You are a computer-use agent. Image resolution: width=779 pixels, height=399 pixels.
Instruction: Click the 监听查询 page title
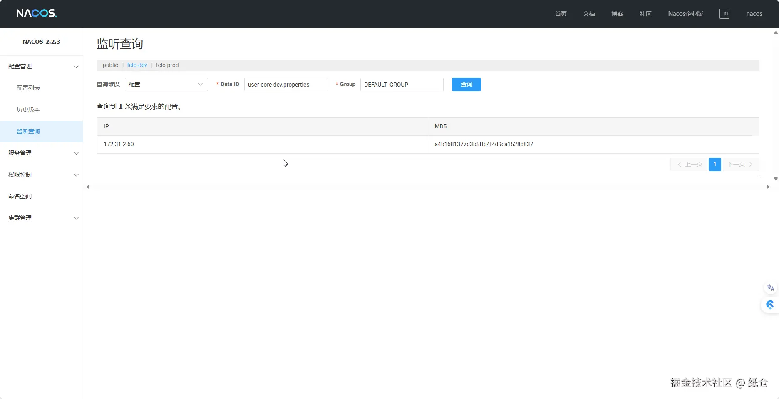120,44
